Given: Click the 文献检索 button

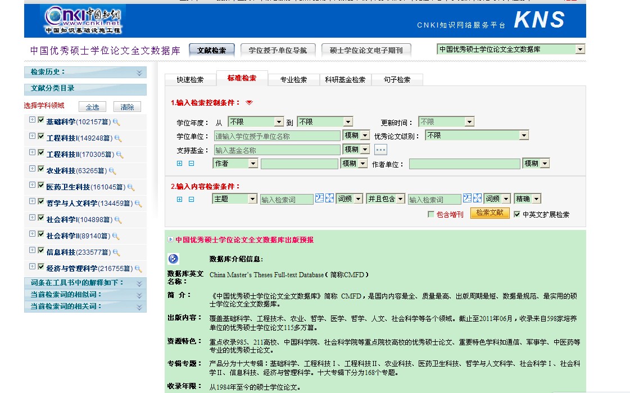Looking at the screenshot, I should [212, 50].
